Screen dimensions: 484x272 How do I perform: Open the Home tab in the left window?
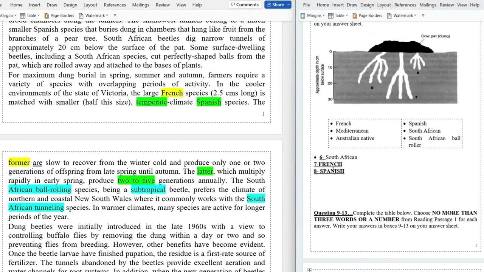pyautogui.click(x=16, y=5)
